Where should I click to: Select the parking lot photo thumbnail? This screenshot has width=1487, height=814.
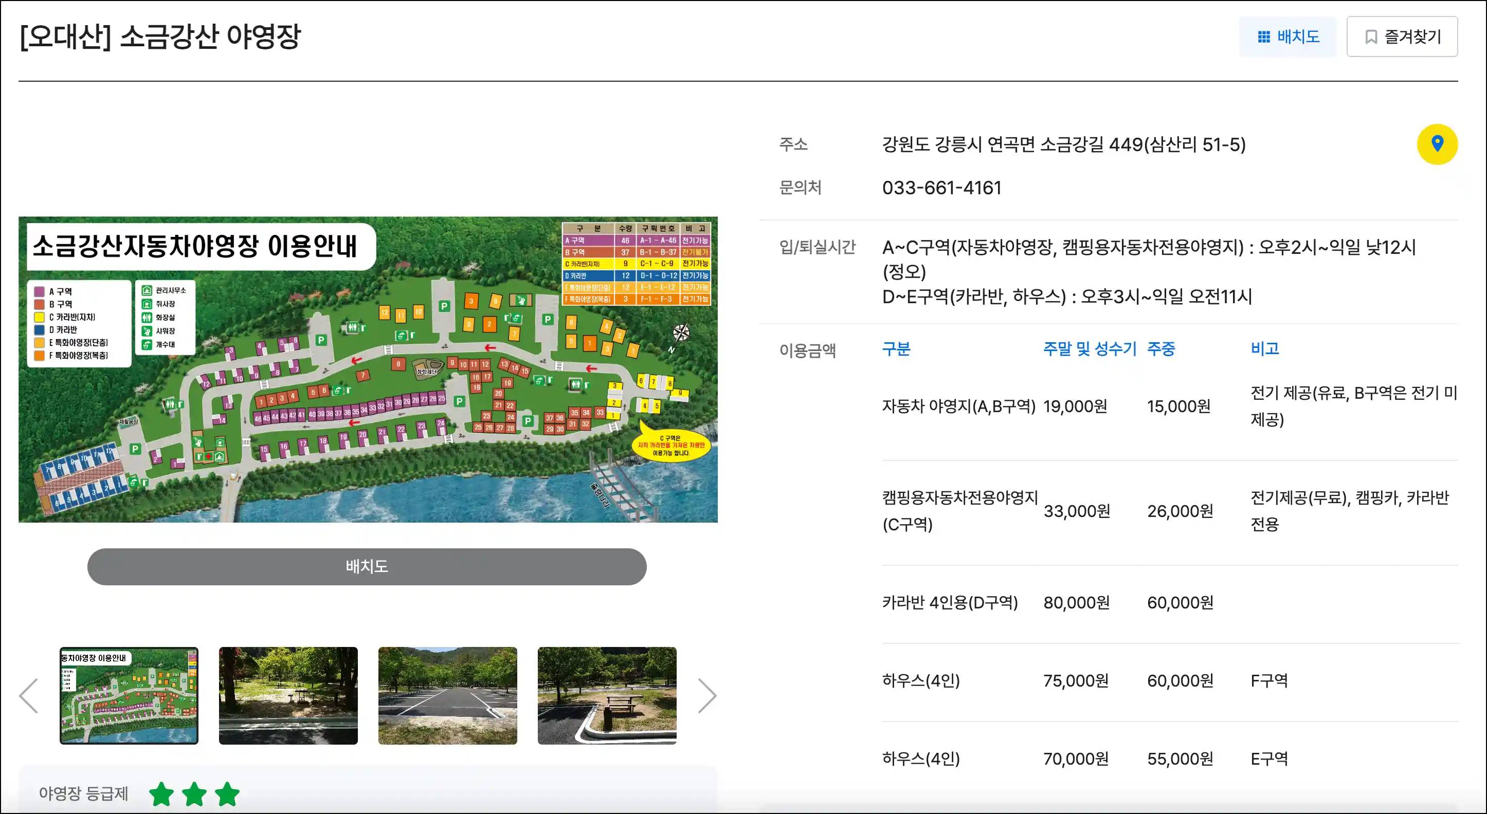tap(447, 695)
